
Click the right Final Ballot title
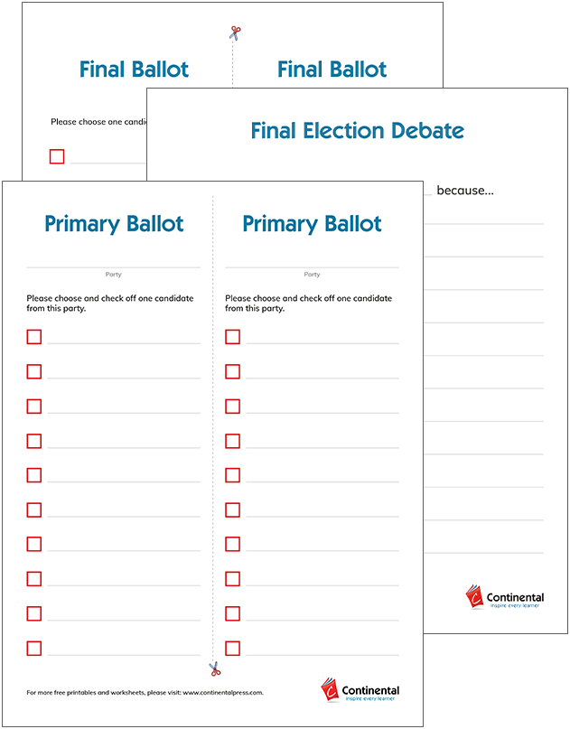pos(332,70)
